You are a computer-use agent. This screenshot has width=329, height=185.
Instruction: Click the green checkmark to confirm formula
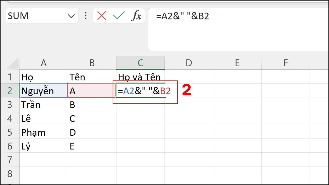[118, 16]
